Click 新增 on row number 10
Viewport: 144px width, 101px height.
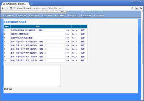(83, 61)
